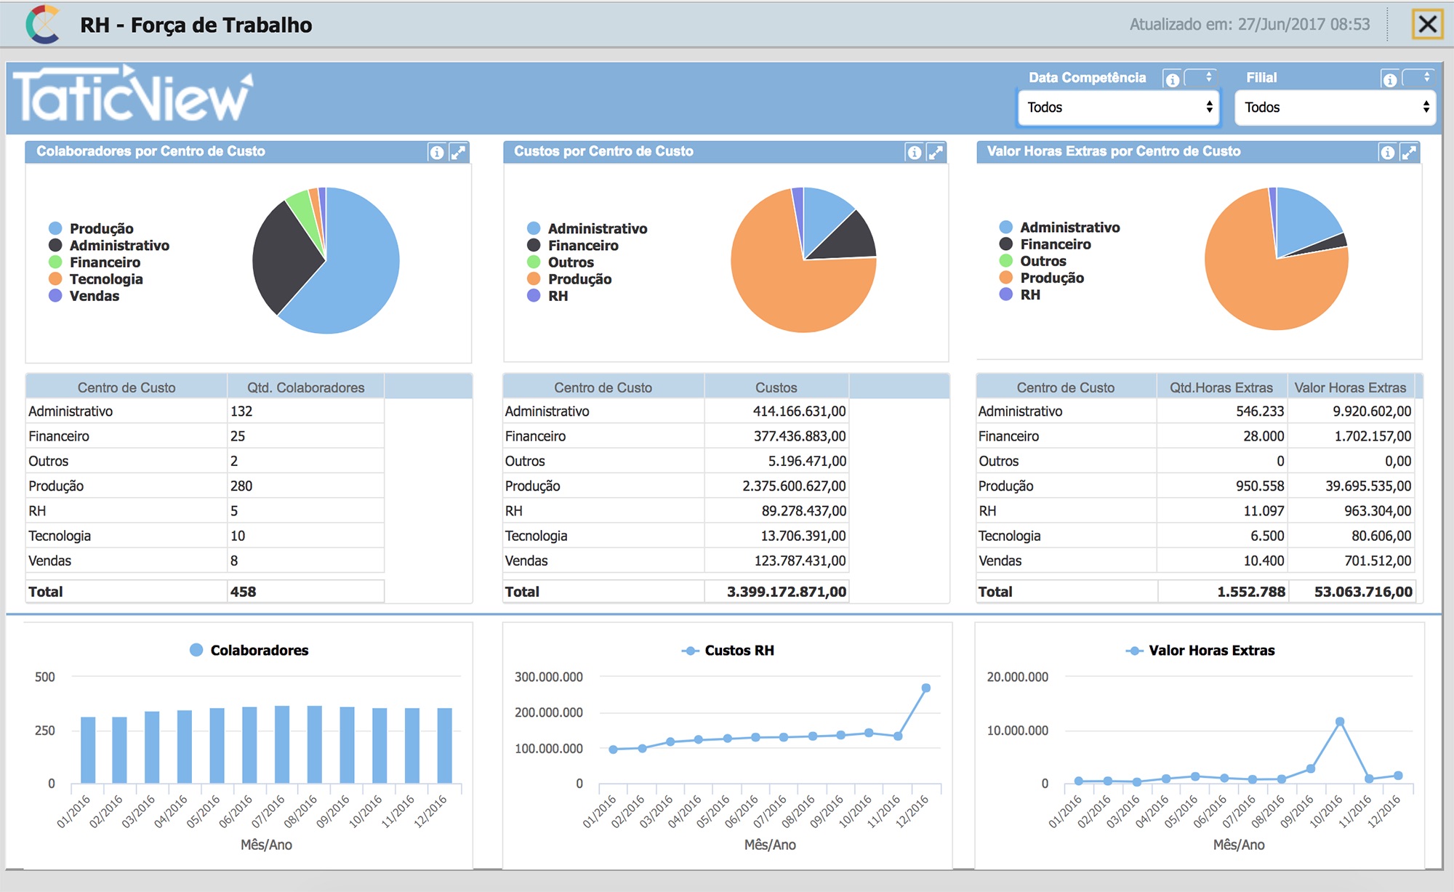Click the Colaboradores blue legend dot
This screenshot has width=1454, height=892.
[196, 650]
